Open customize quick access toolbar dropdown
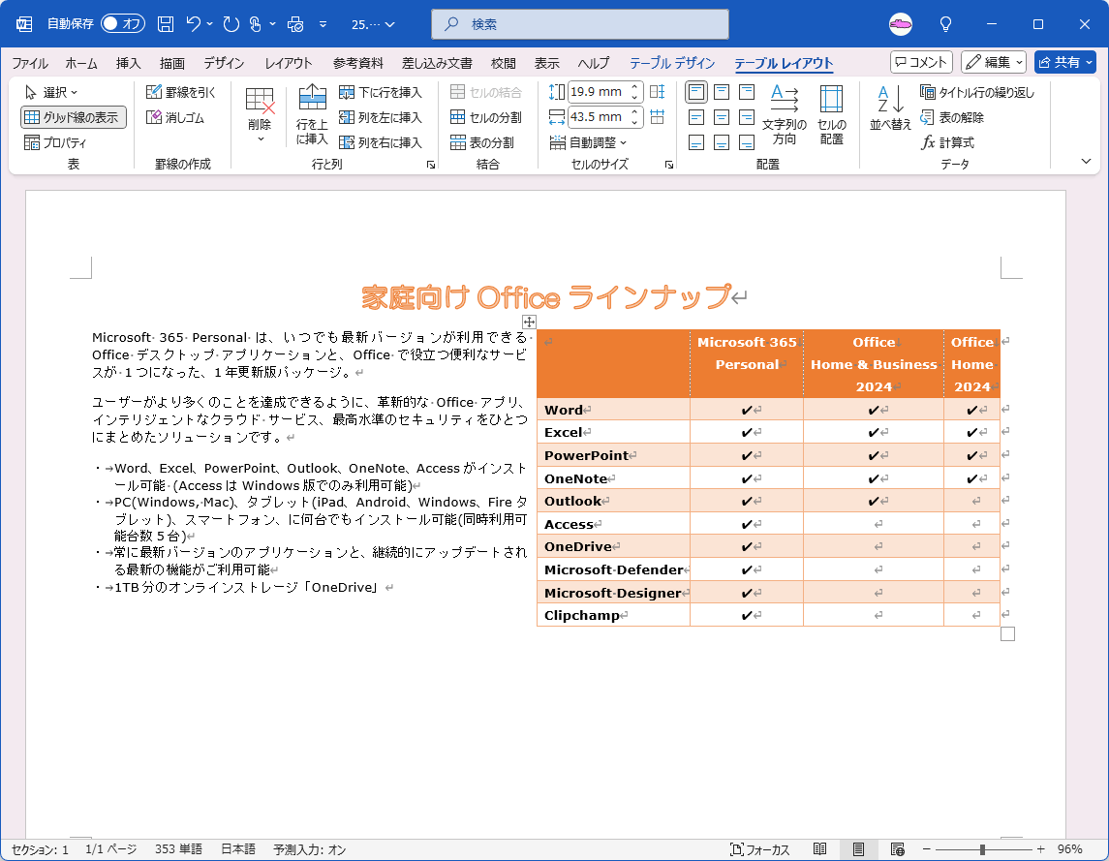Viewport: 1109px width, 861px height. click(323, 24)
